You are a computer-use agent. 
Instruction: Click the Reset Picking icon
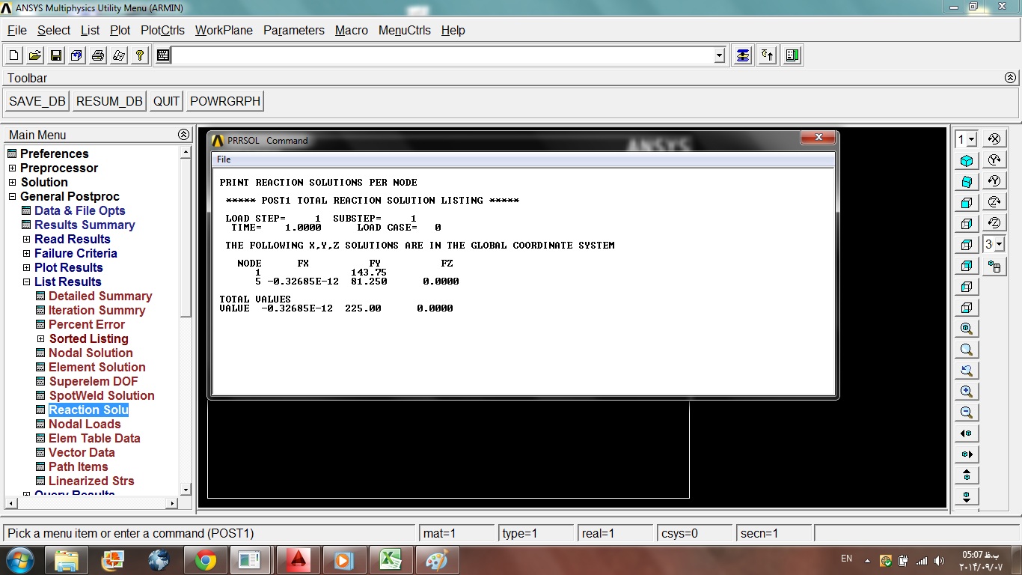click(767, 55)
